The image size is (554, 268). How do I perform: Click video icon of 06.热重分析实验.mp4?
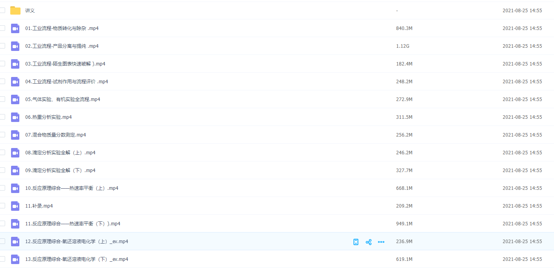pos(15,117)
